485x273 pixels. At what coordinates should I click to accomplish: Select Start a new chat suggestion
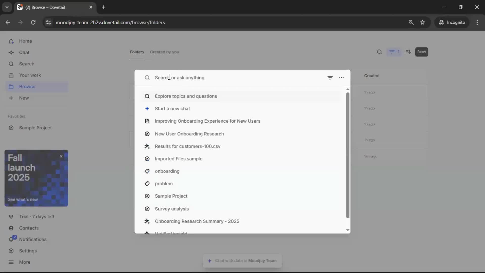[x=173, y=108]
